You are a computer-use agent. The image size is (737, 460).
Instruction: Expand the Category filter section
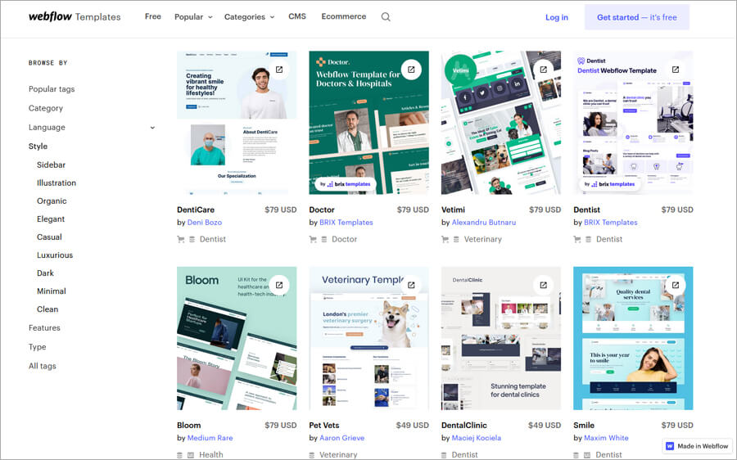pyautogui.click(x=46, y=108)
